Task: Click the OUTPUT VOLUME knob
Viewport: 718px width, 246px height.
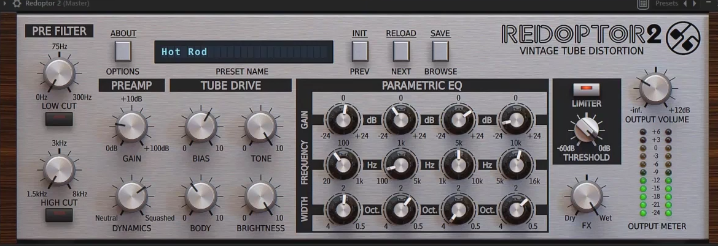Action: [x=656, y=89]
